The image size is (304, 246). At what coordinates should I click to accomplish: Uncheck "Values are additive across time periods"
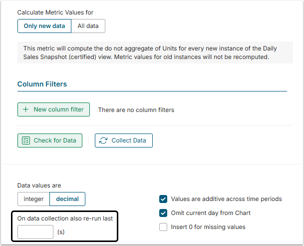coord(163,199)
